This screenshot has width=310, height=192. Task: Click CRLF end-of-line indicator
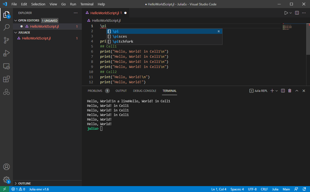264,189
